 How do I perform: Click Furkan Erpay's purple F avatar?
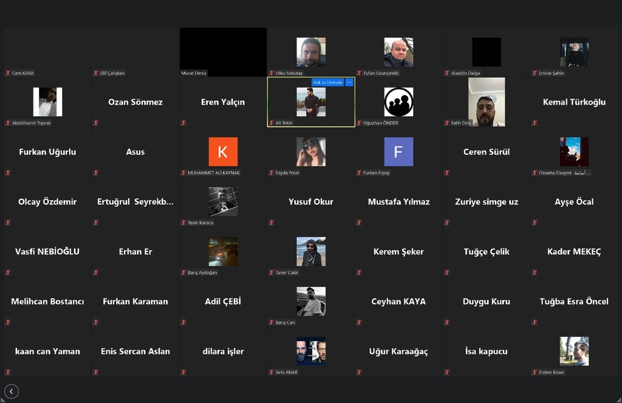click(398, 152)
